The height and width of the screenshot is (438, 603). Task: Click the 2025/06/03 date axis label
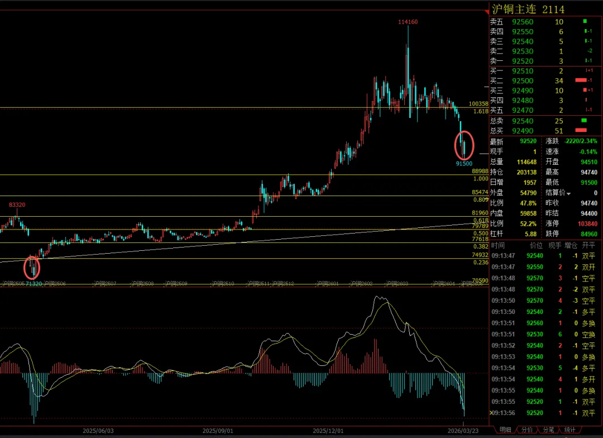pyautogui.click(x=98, y=431)
